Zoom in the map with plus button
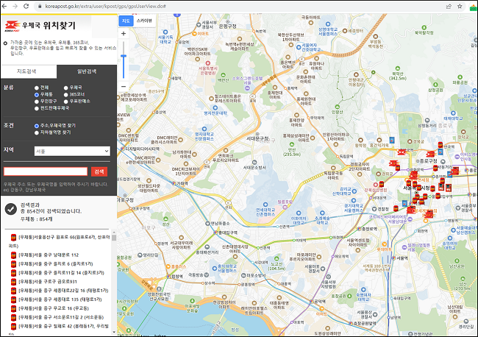The width and height of the screenshot is (478, 337). [124, 34]
